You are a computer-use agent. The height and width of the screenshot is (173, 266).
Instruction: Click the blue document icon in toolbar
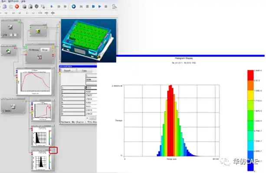coord(5,7)
